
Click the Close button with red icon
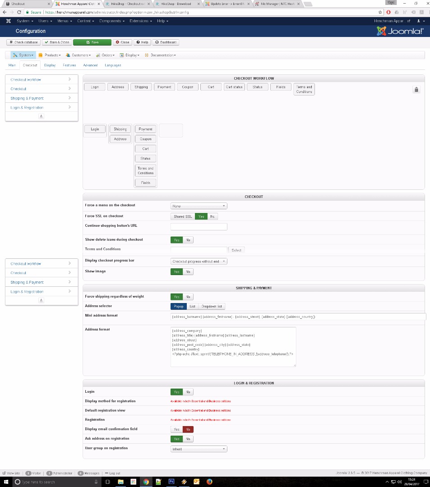(122, 42)
